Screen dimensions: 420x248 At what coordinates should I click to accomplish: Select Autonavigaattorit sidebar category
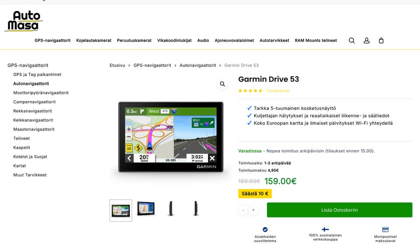(31, 84)
